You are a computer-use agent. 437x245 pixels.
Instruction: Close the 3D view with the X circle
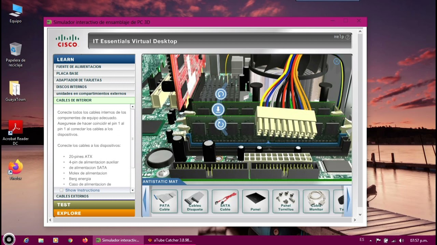point(337,61)
